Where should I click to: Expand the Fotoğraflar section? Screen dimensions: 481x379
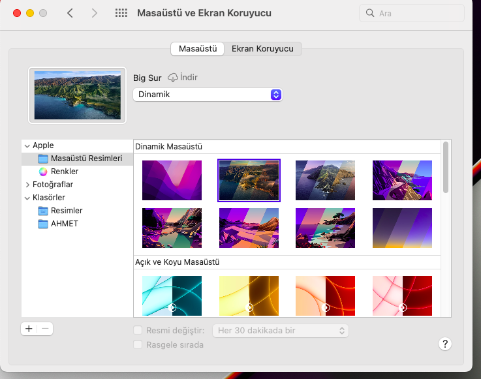27,185
